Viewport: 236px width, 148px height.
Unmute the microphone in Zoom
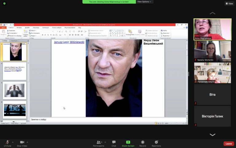coord(7,144)
